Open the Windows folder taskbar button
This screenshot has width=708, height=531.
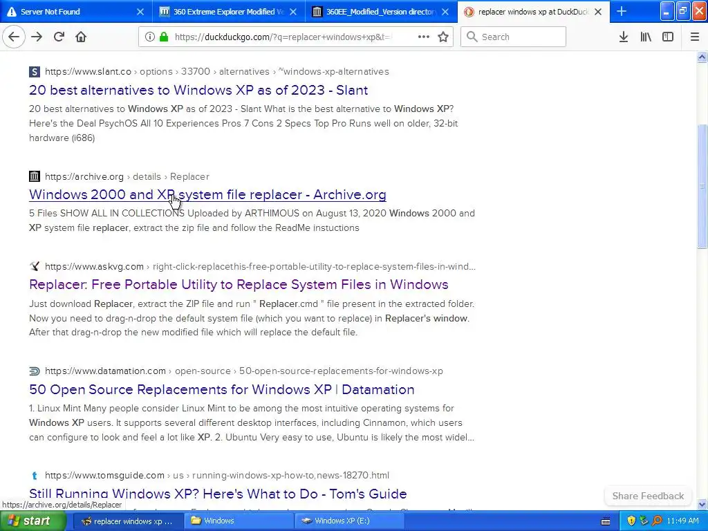click(x=239, y=521)
